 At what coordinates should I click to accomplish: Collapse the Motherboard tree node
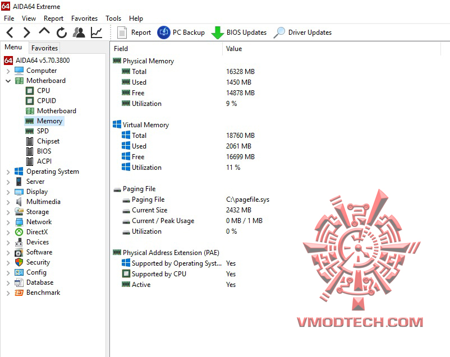click(8, 81)
